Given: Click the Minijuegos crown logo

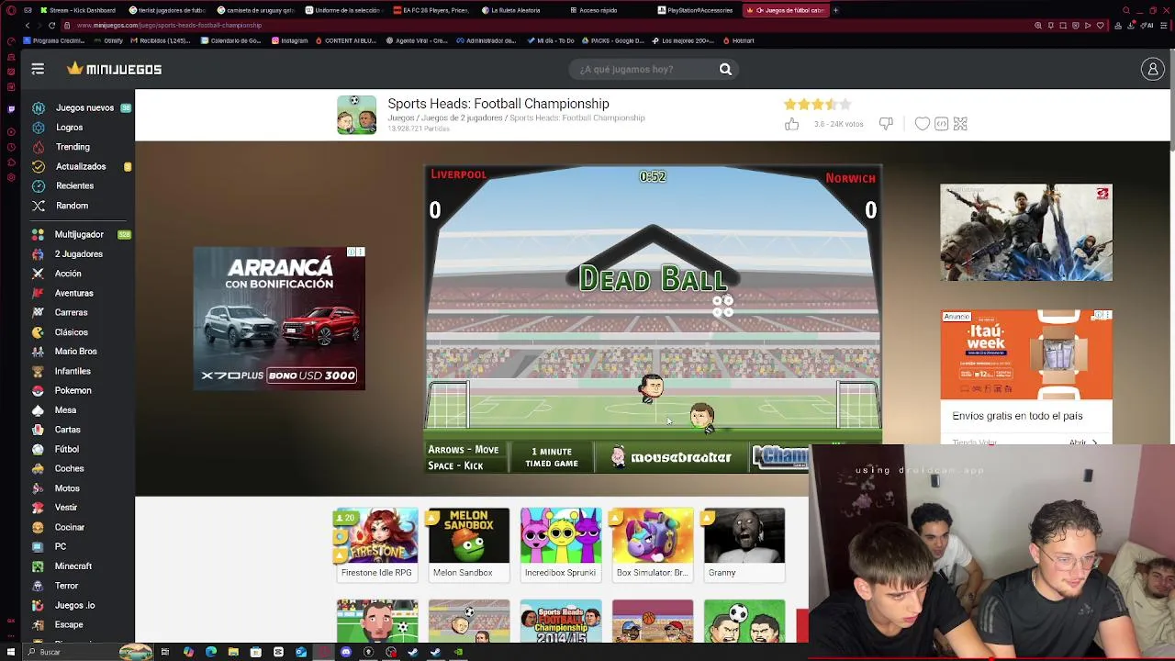Looking at the screenshot, I should pos(115,69).
